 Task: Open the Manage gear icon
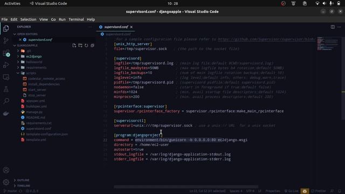[x=6, y=182]
